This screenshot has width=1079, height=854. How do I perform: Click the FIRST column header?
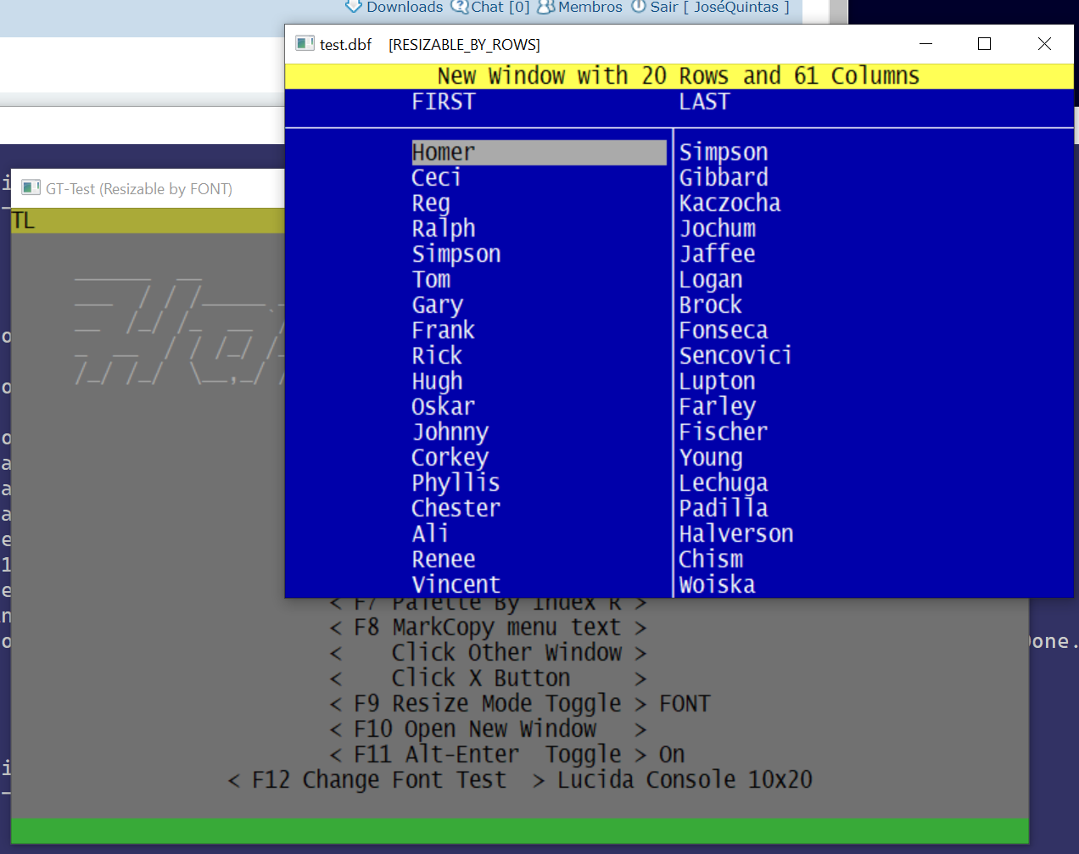point(444,102)
